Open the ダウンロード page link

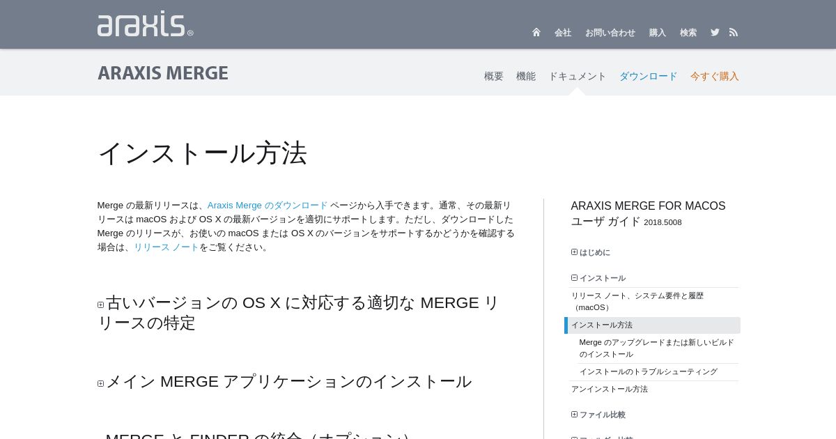[649, 76]
